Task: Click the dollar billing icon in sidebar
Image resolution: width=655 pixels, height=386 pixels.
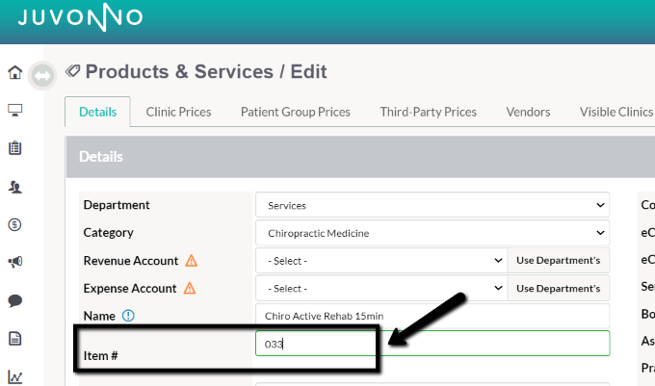Action: click(15, 224)
